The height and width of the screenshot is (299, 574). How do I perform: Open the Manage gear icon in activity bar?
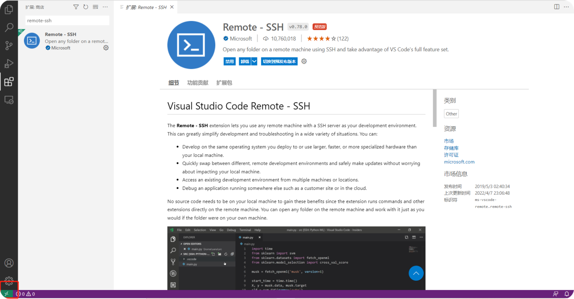pyautogui.click(x=9, y=281)
